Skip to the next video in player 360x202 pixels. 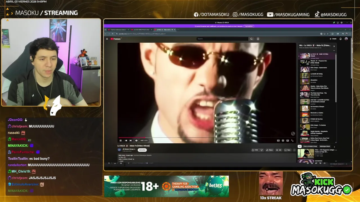130,141
